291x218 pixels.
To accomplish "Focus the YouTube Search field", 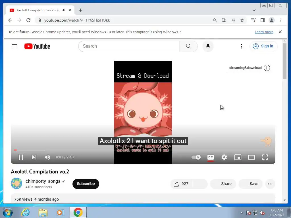I will click(x=129, y=46).
